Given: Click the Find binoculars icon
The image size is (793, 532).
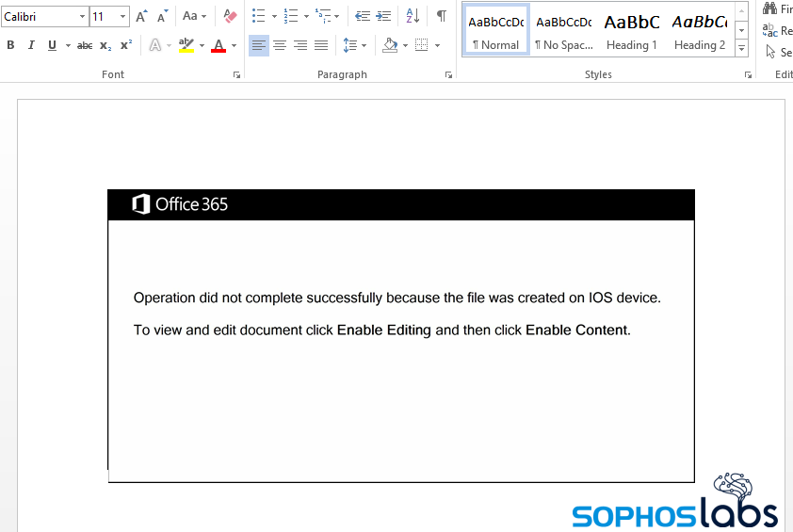Looking at the screenshot, I should [x=769, y=8].
